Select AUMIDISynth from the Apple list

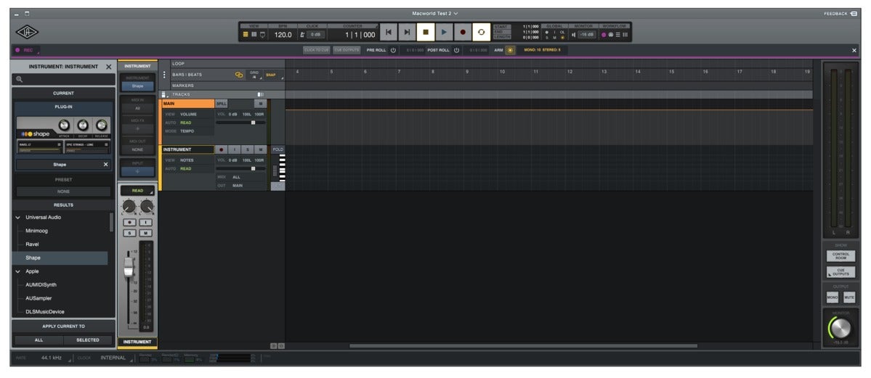click(x=41, y=284)
